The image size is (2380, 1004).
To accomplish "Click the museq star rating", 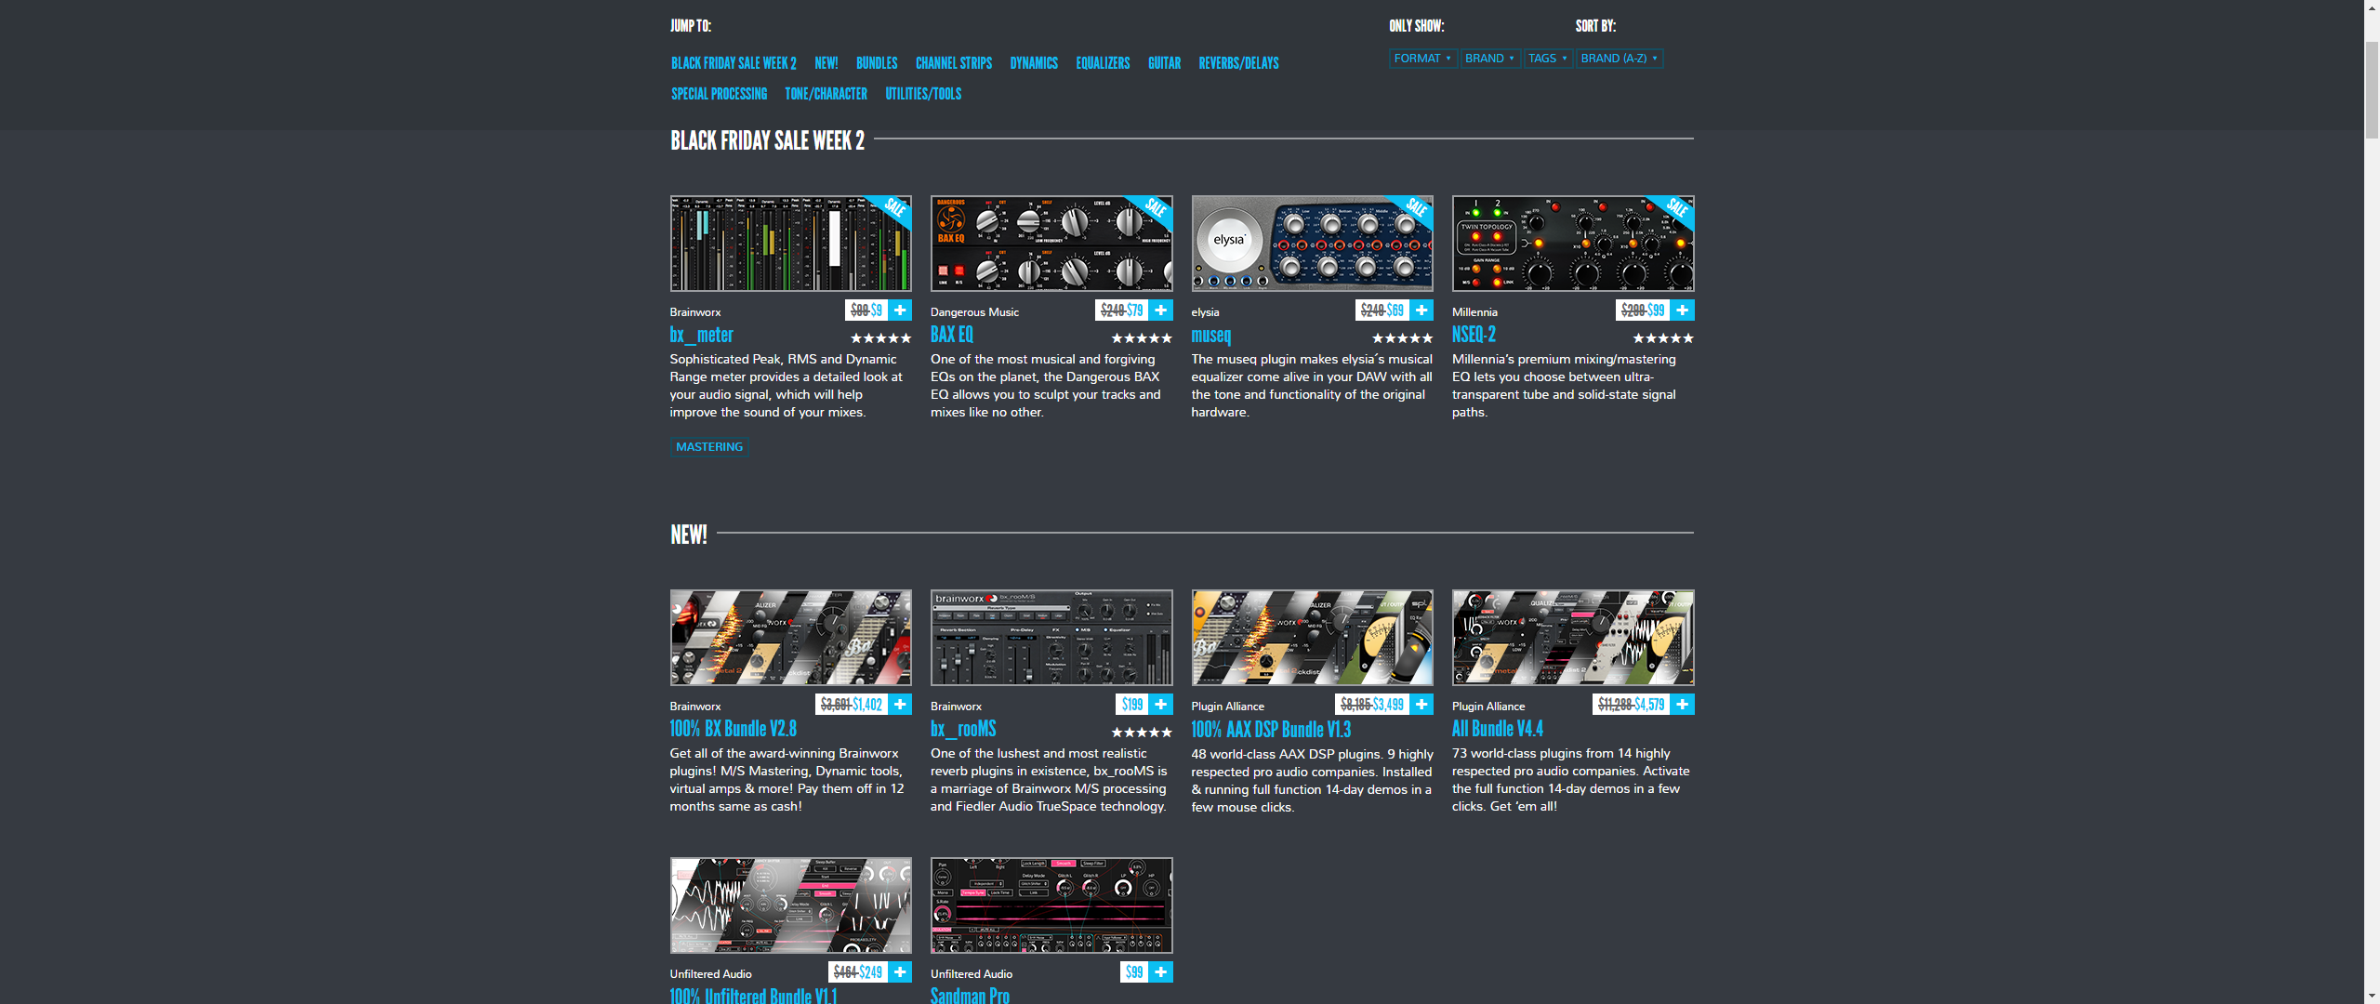I will tap(1403, 338).
